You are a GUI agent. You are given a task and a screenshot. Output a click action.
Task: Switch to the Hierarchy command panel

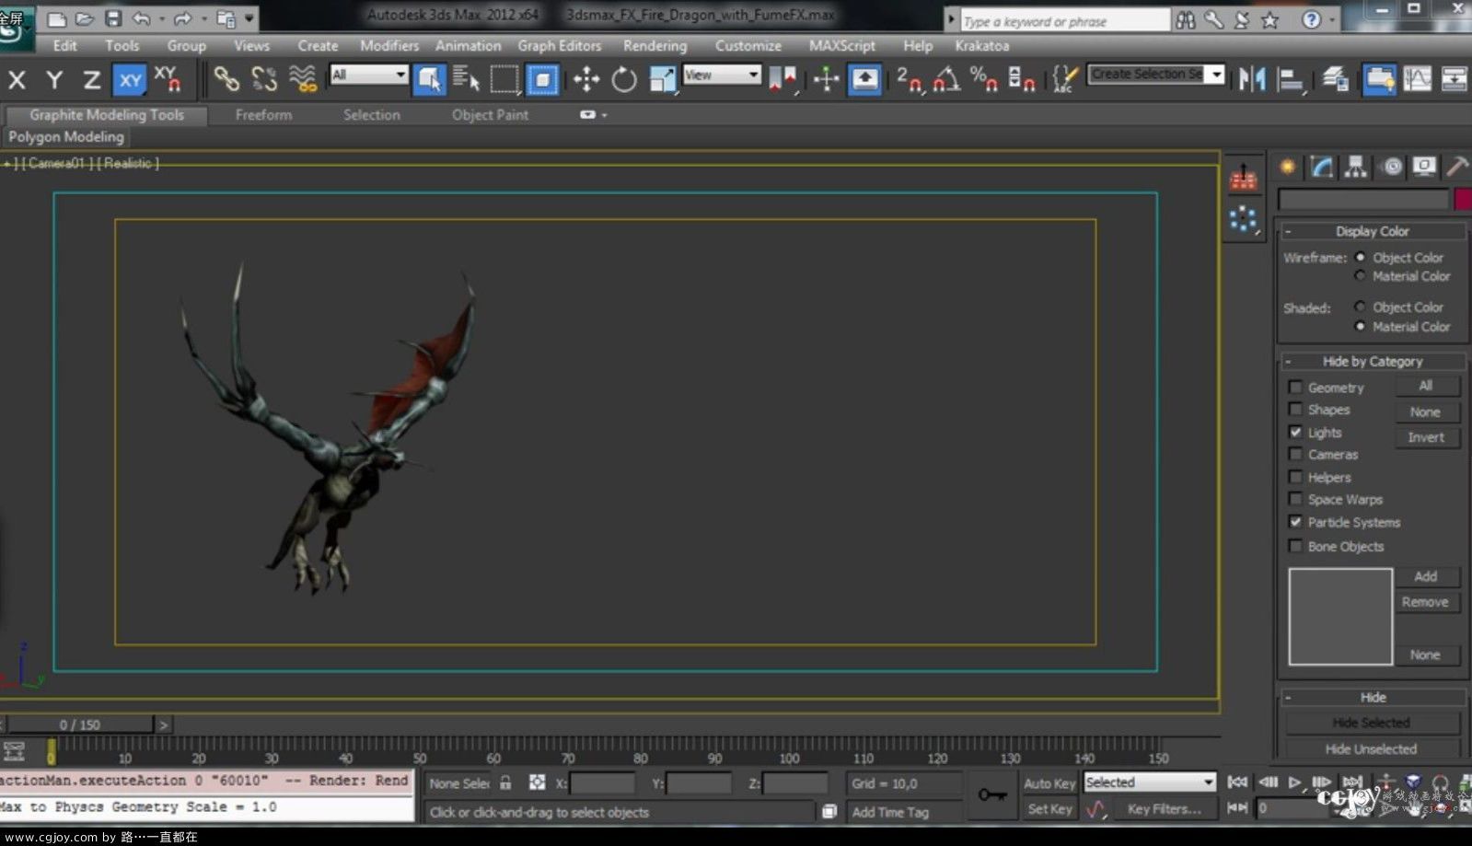point(1356,167)
